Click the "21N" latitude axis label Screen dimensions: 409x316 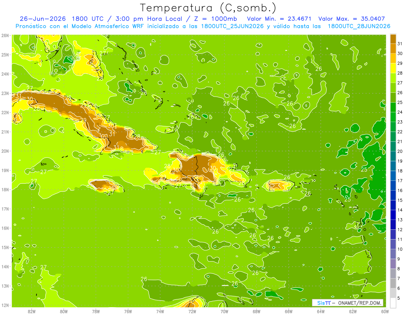click(5, 132)
